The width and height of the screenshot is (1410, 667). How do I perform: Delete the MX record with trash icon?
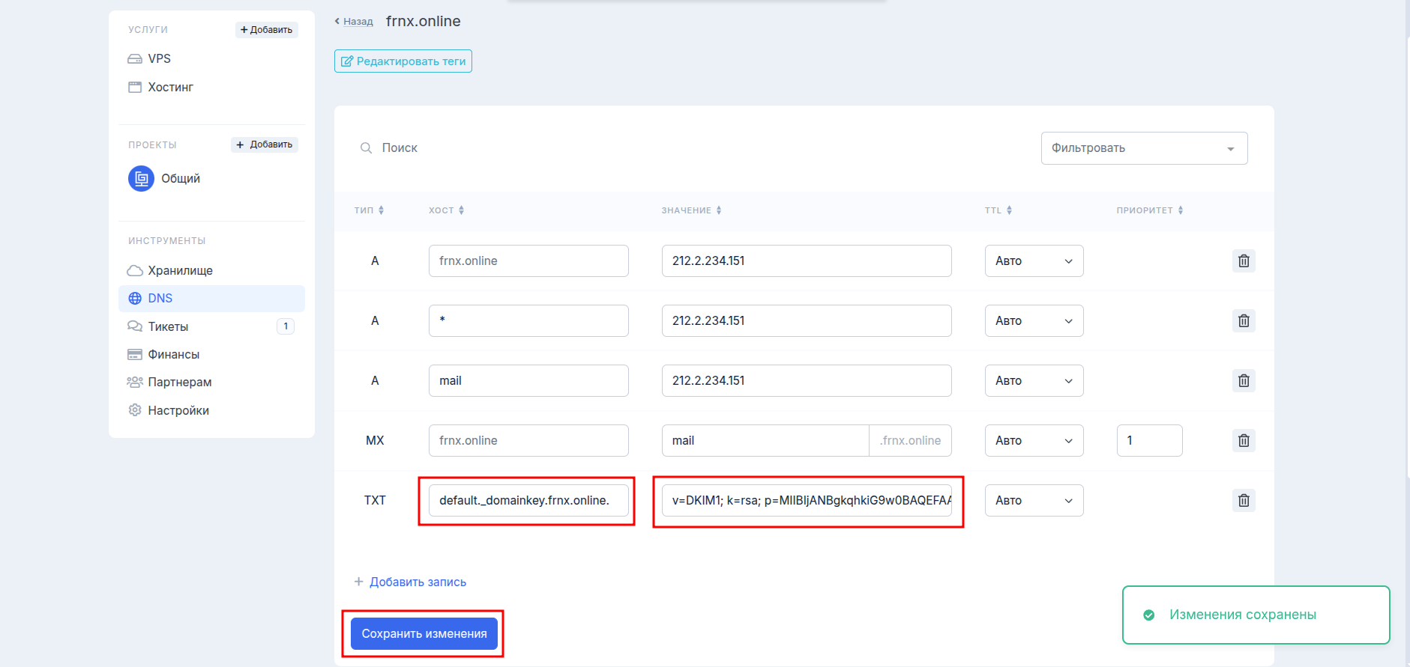[1243, 440]
